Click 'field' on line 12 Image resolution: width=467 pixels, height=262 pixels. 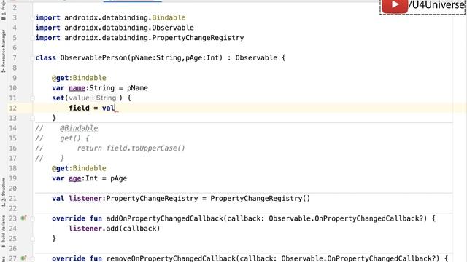(x=79, y=108)
